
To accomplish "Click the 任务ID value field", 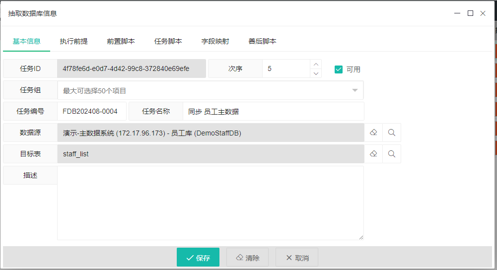I will point(132,68).
